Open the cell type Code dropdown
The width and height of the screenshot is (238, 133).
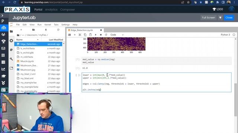[x=117, y=35]
